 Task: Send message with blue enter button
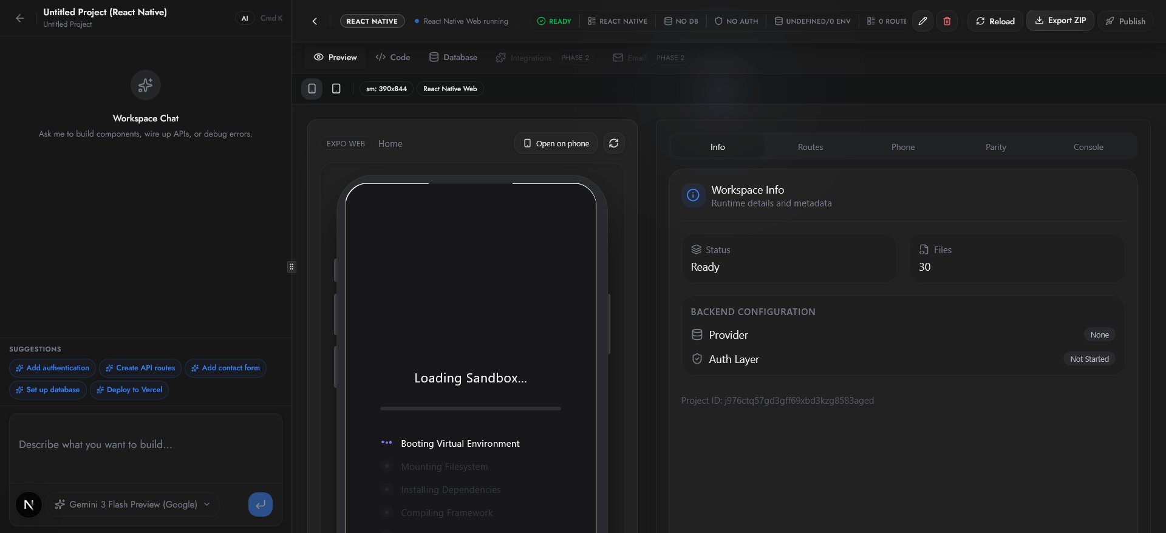click(x=261, y=504)
